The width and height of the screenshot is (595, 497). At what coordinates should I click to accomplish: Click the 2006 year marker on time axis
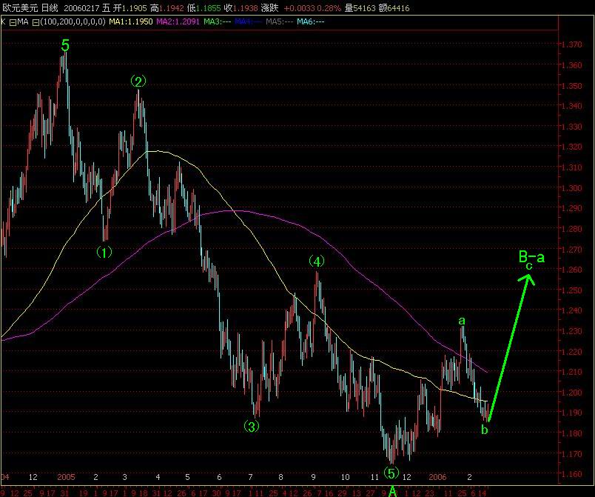(x=437, y=477)
